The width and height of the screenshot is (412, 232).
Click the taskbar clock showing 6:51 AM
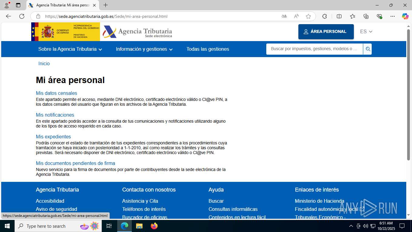point(386,226)
